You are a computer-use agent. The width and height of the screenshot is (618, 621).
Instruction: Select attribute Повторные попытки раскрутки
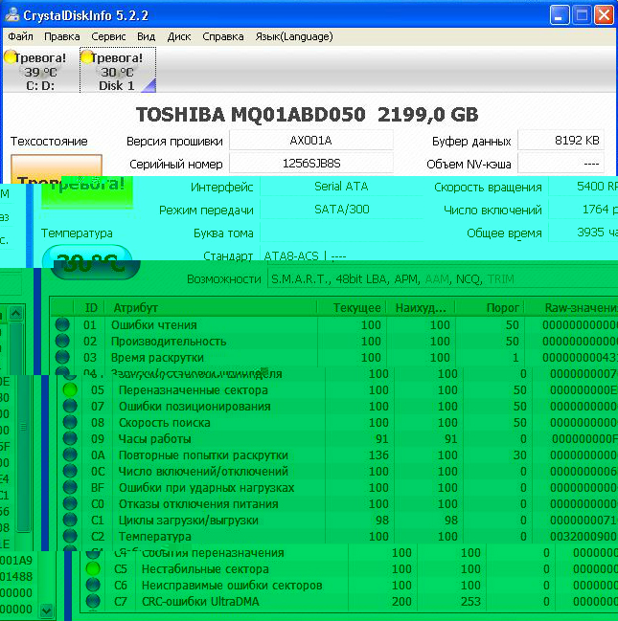pos(203,455)
